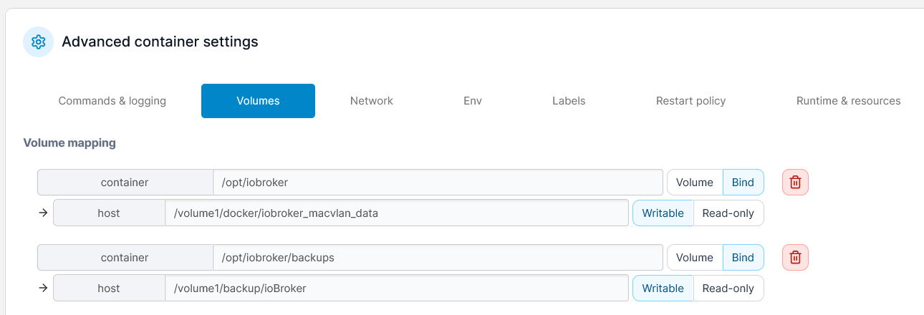Screen dimensions: 924x315
Task: Switch to Runtime & resources tab
Action: click(x=848, y=101)
